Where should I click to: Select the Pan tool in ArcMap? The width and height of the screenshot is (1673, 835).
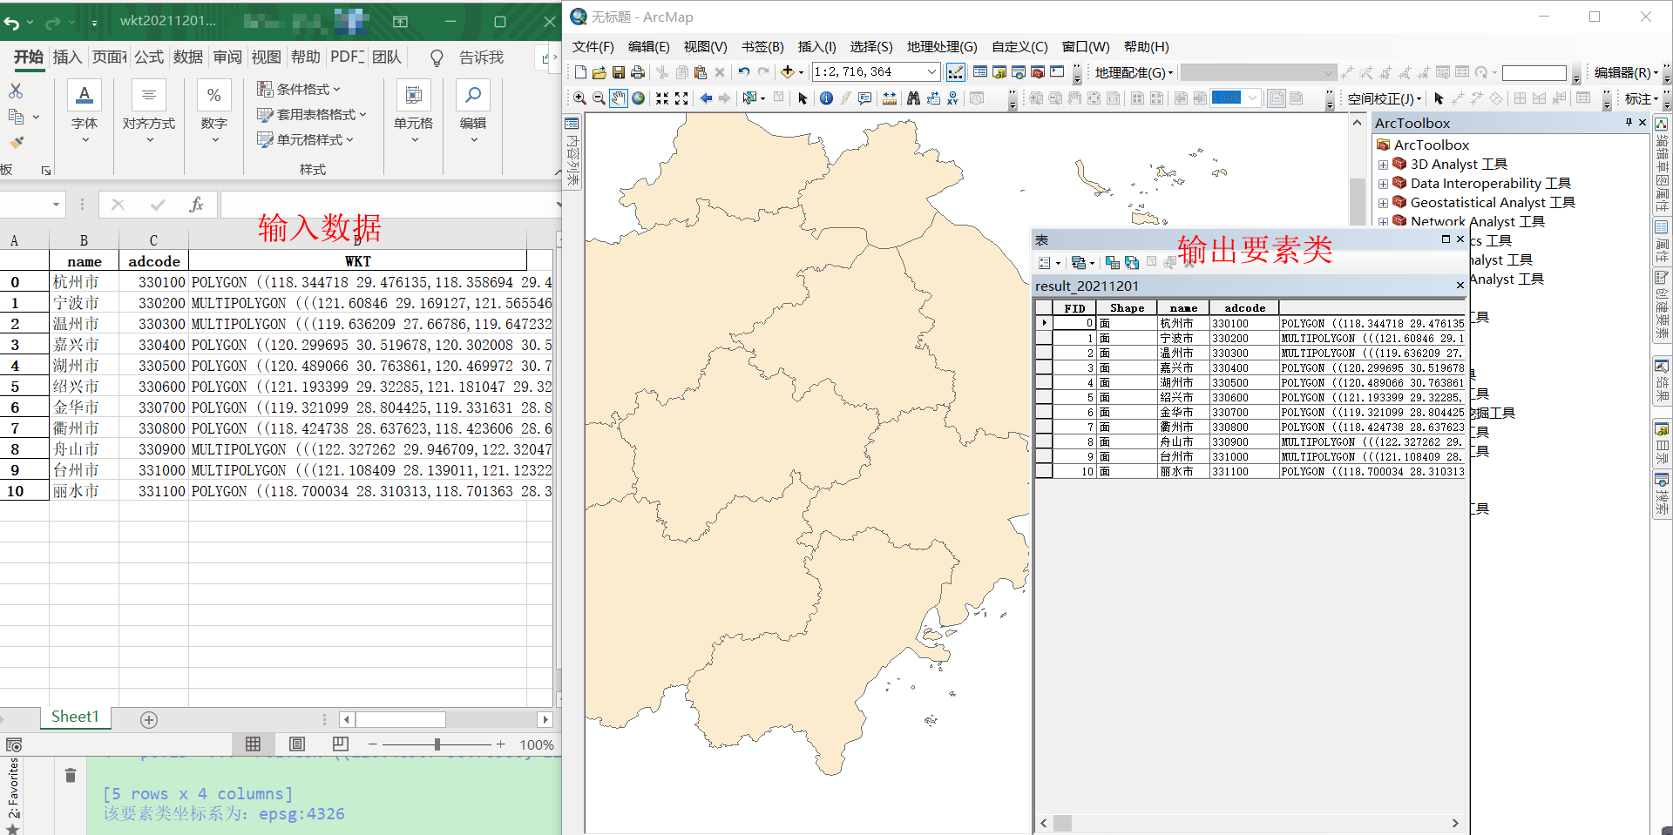[620, 98]
